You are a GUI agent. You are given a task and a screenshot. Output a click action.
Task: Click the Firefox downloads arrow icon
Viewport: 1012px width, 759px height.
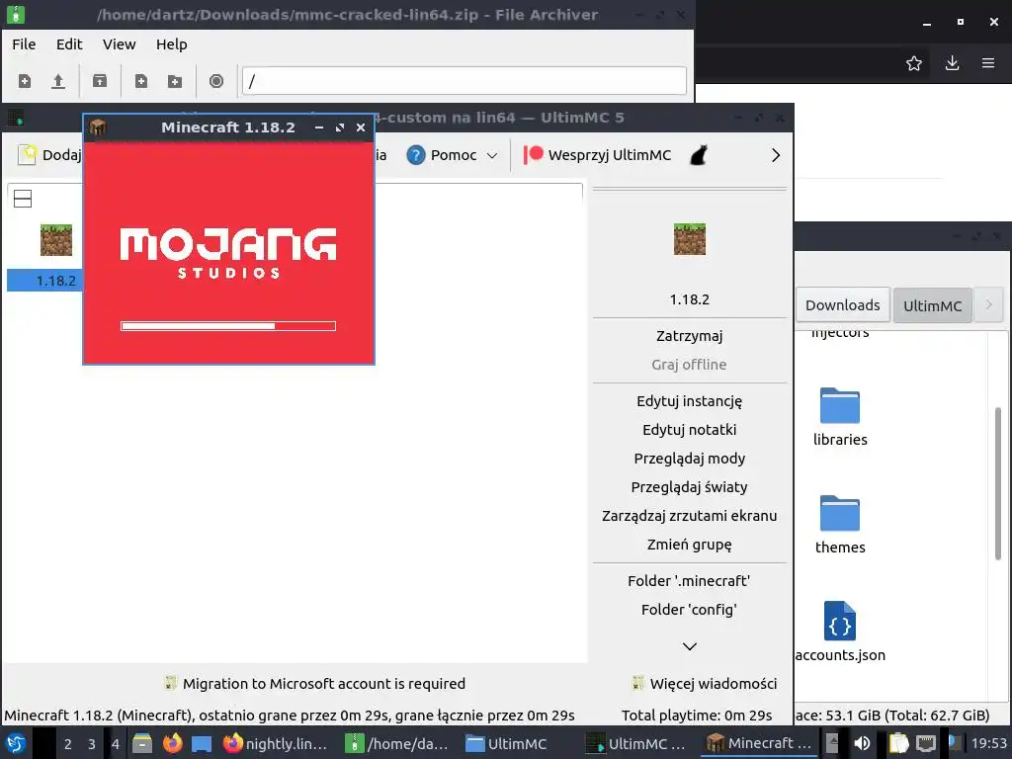952,63
